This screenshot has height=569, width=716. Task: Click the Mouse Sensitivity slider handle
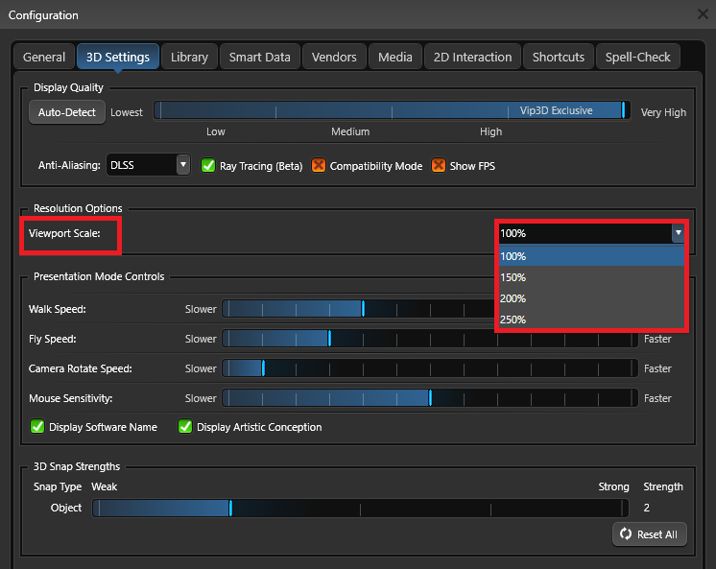430,398
